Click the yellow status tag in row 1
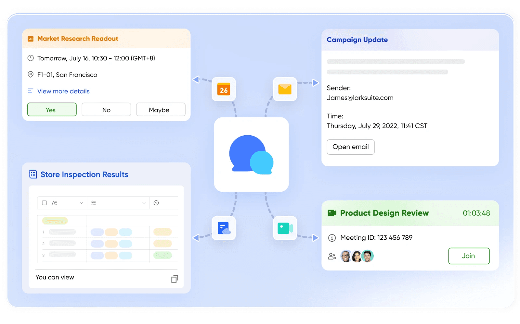 (x=162, y=232)
